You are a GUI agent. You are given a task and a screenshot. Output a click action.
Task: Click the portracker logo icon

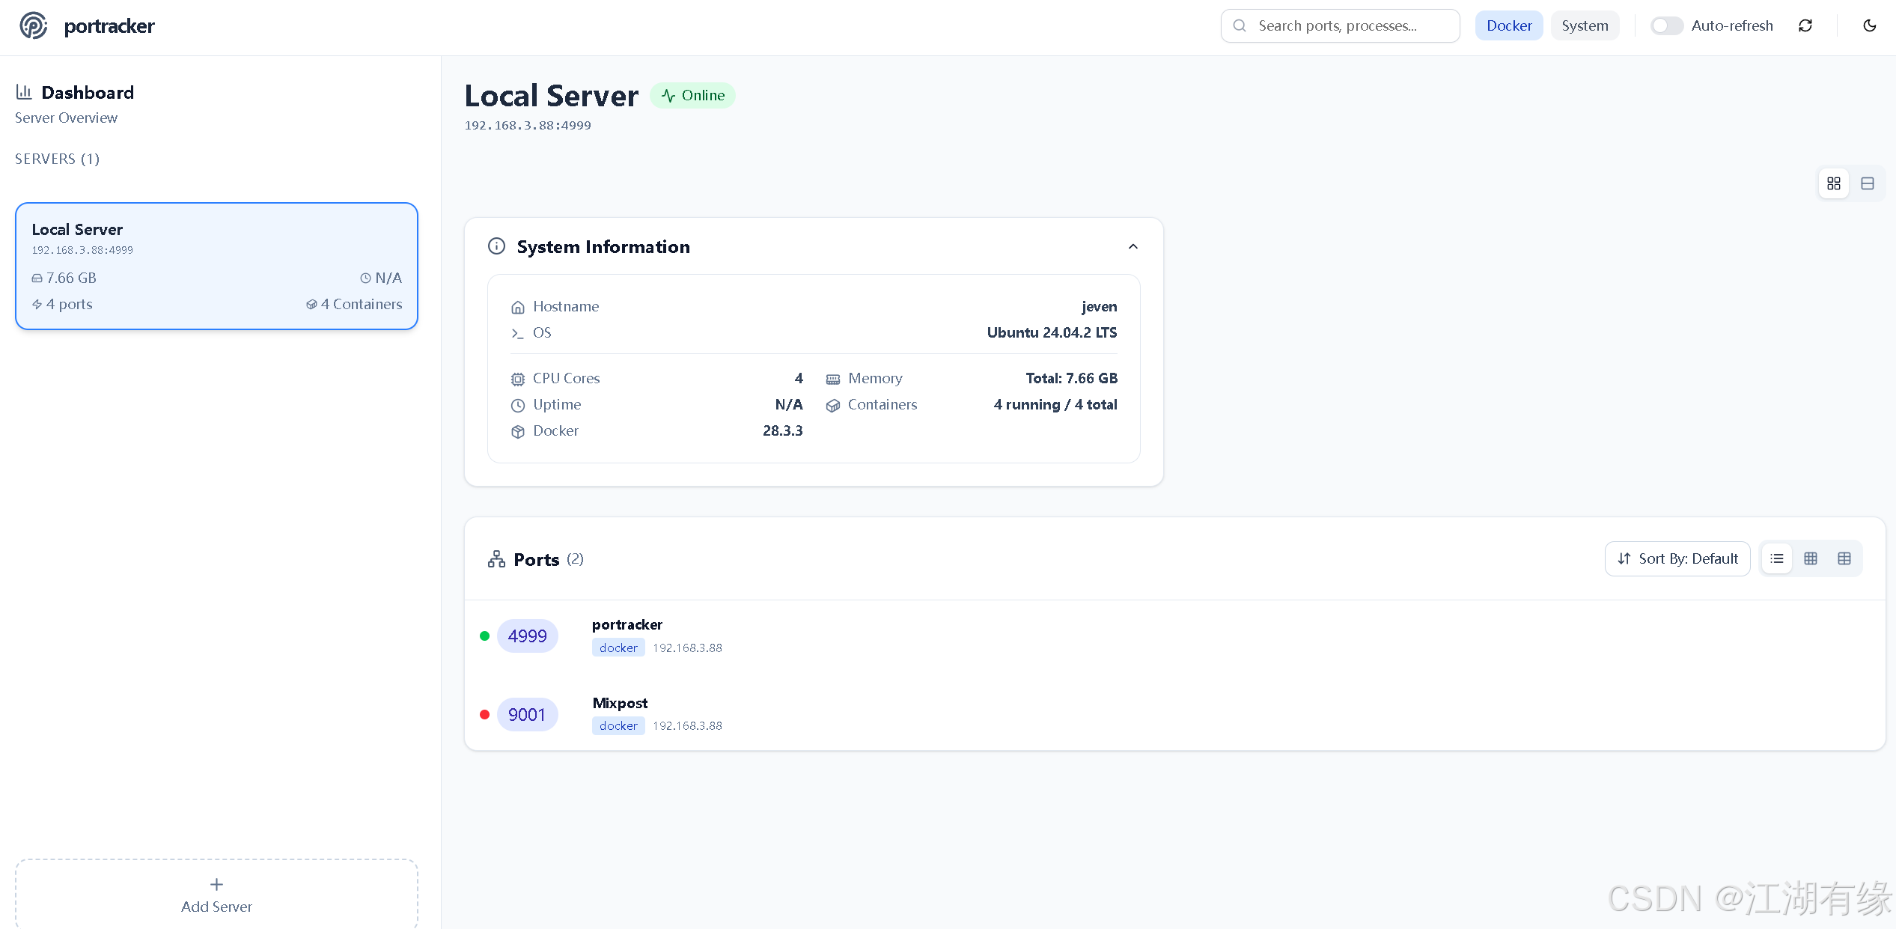point(33,26)
